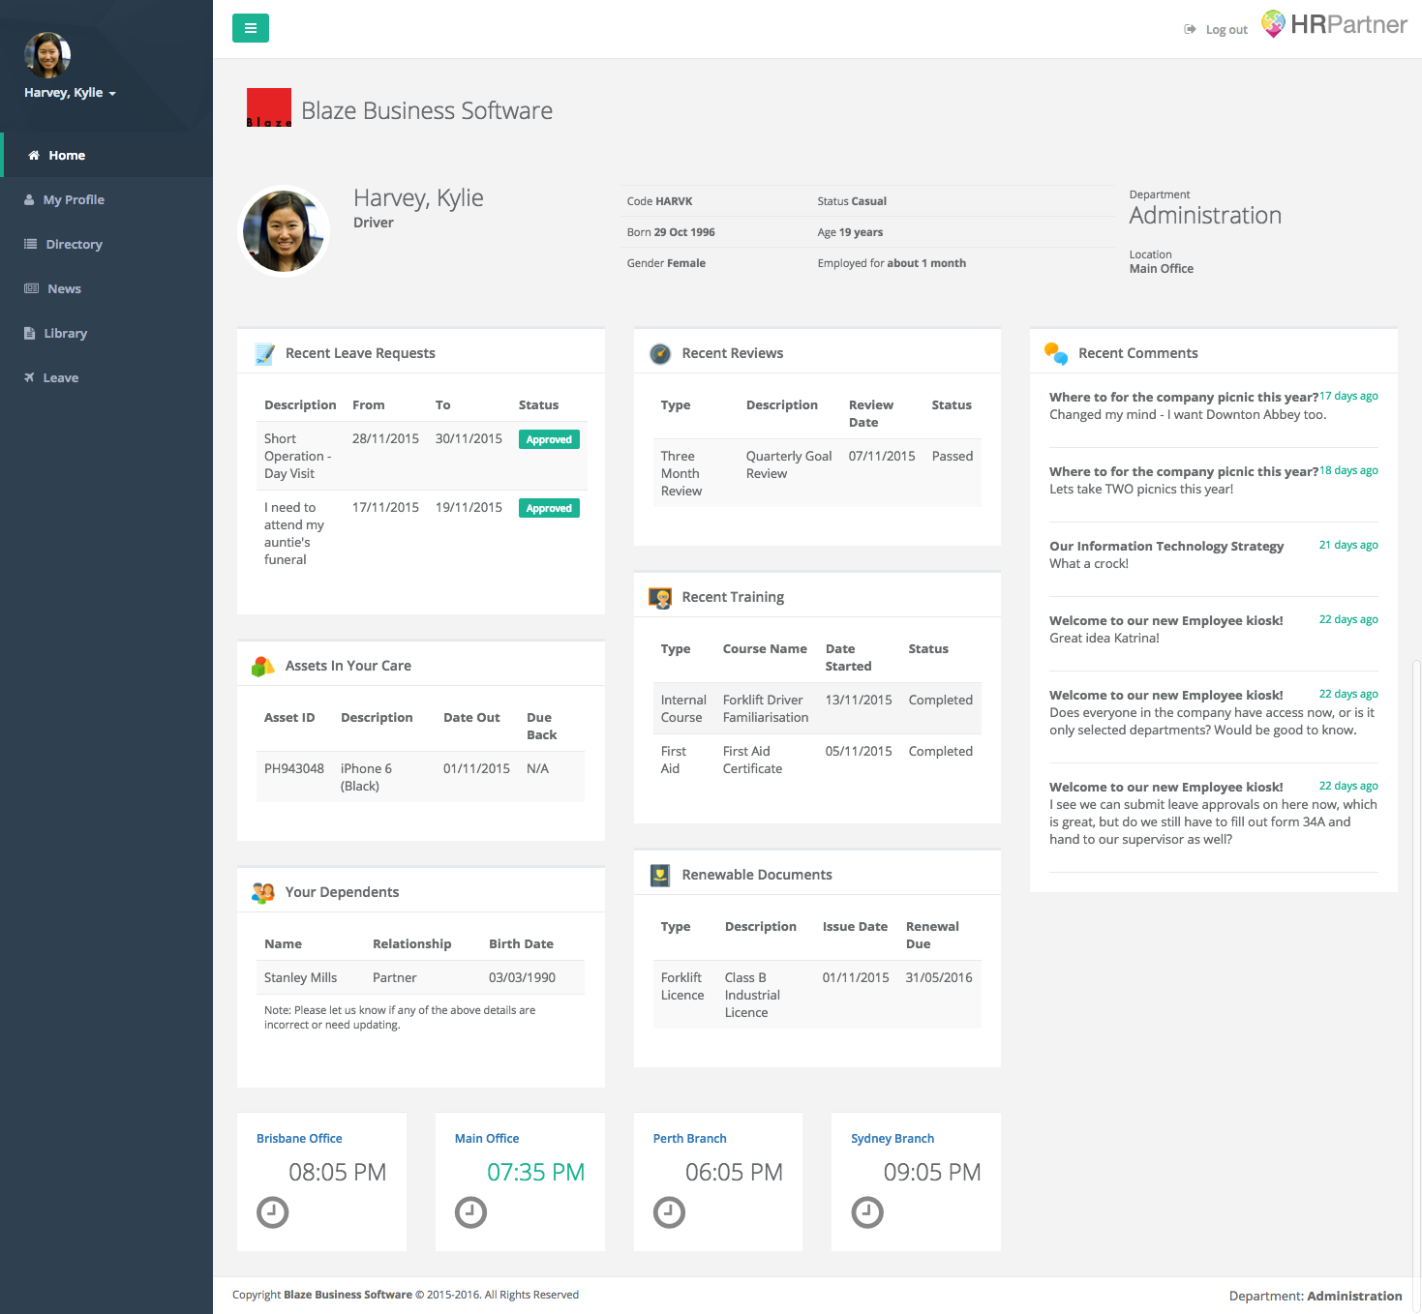The image size is (1422, 1314).
Task: Click the Your Dependents people icon
Action: pyautogui.click(x=263, y=893)
